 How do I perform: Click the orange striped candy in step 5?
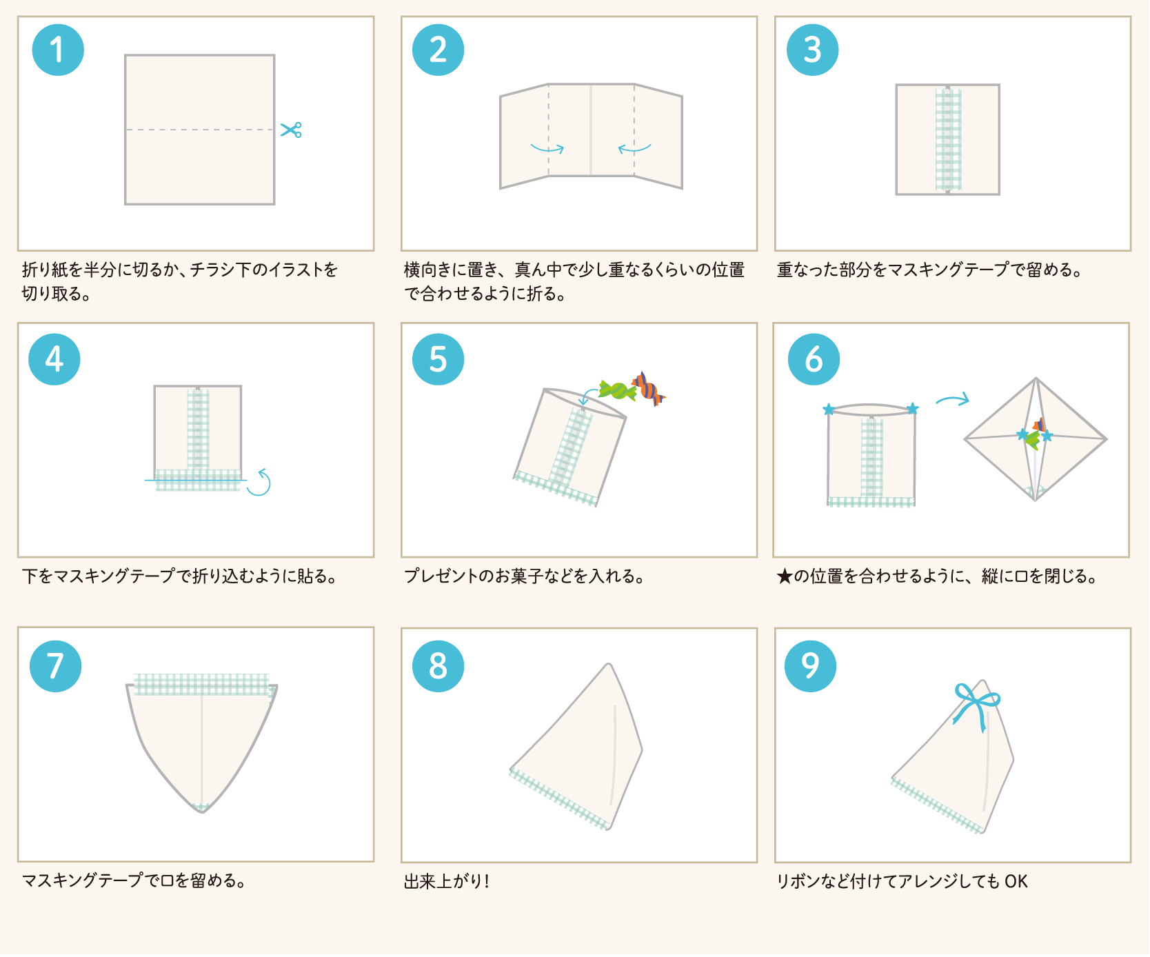(x=647, y=389)
